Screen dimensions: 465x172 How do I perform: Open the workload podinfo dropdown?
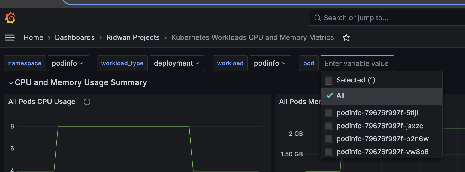(x=270, y=63)
